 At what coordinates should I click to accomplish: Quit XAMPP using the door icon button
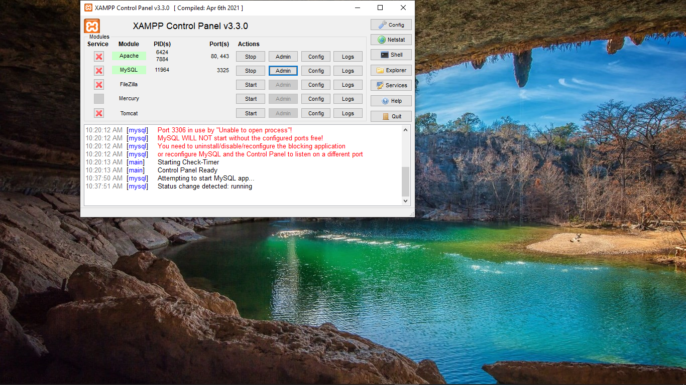391,116
